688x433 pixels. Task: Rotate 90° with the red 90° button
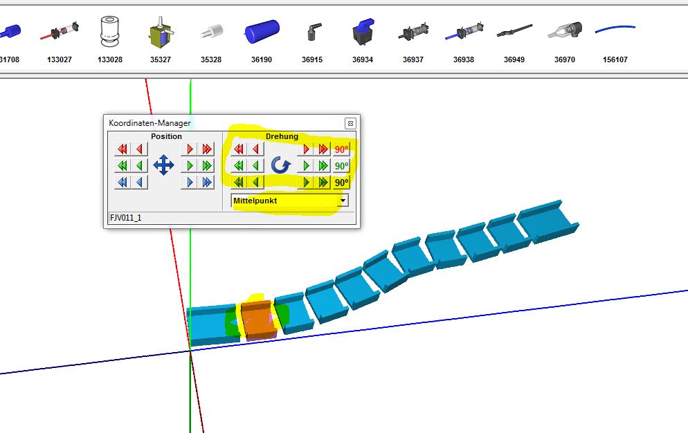341,149
